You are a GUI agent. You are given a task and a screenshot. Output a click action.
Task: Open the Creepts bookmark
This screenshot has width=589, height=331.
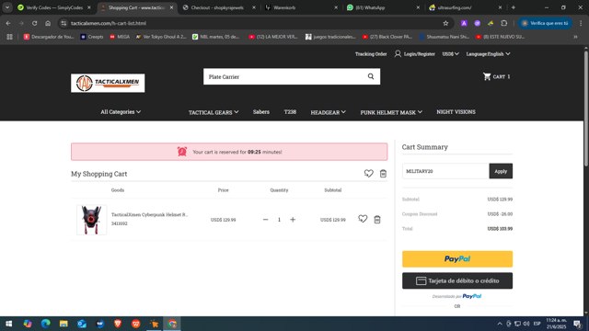92,37
